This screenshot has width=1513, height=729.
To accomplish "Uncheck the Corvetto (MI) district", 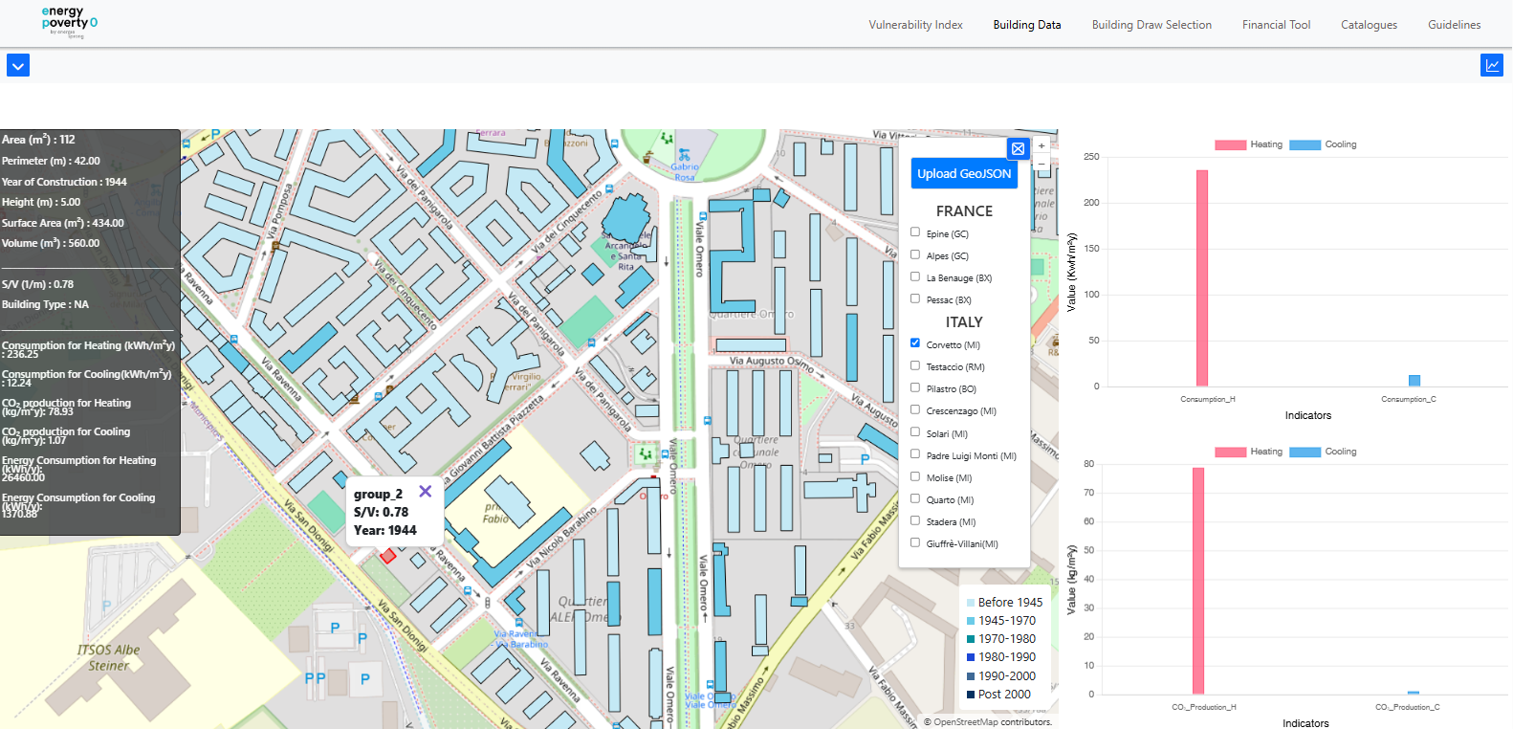I will coord(915,343).
